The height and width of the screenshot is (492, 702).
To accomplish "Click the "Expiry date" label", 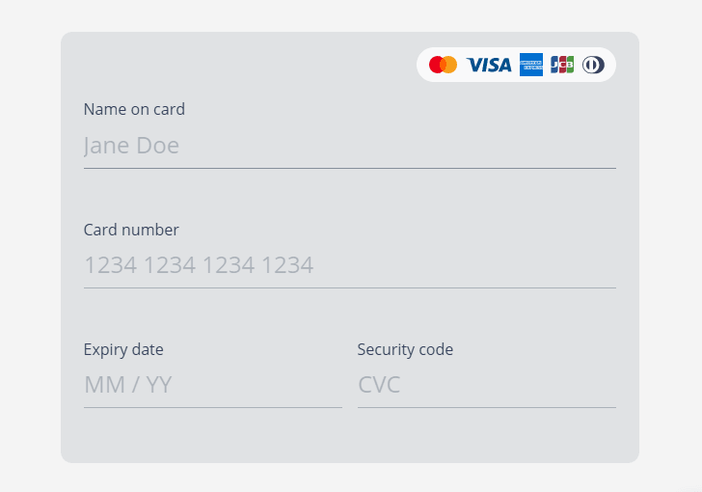I will tap(123, 349).
